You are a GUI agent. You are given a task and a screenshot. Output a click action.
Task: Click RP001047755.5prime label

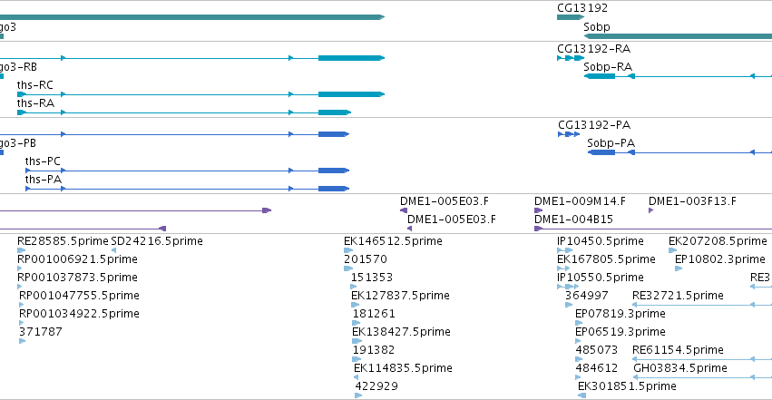79,296
